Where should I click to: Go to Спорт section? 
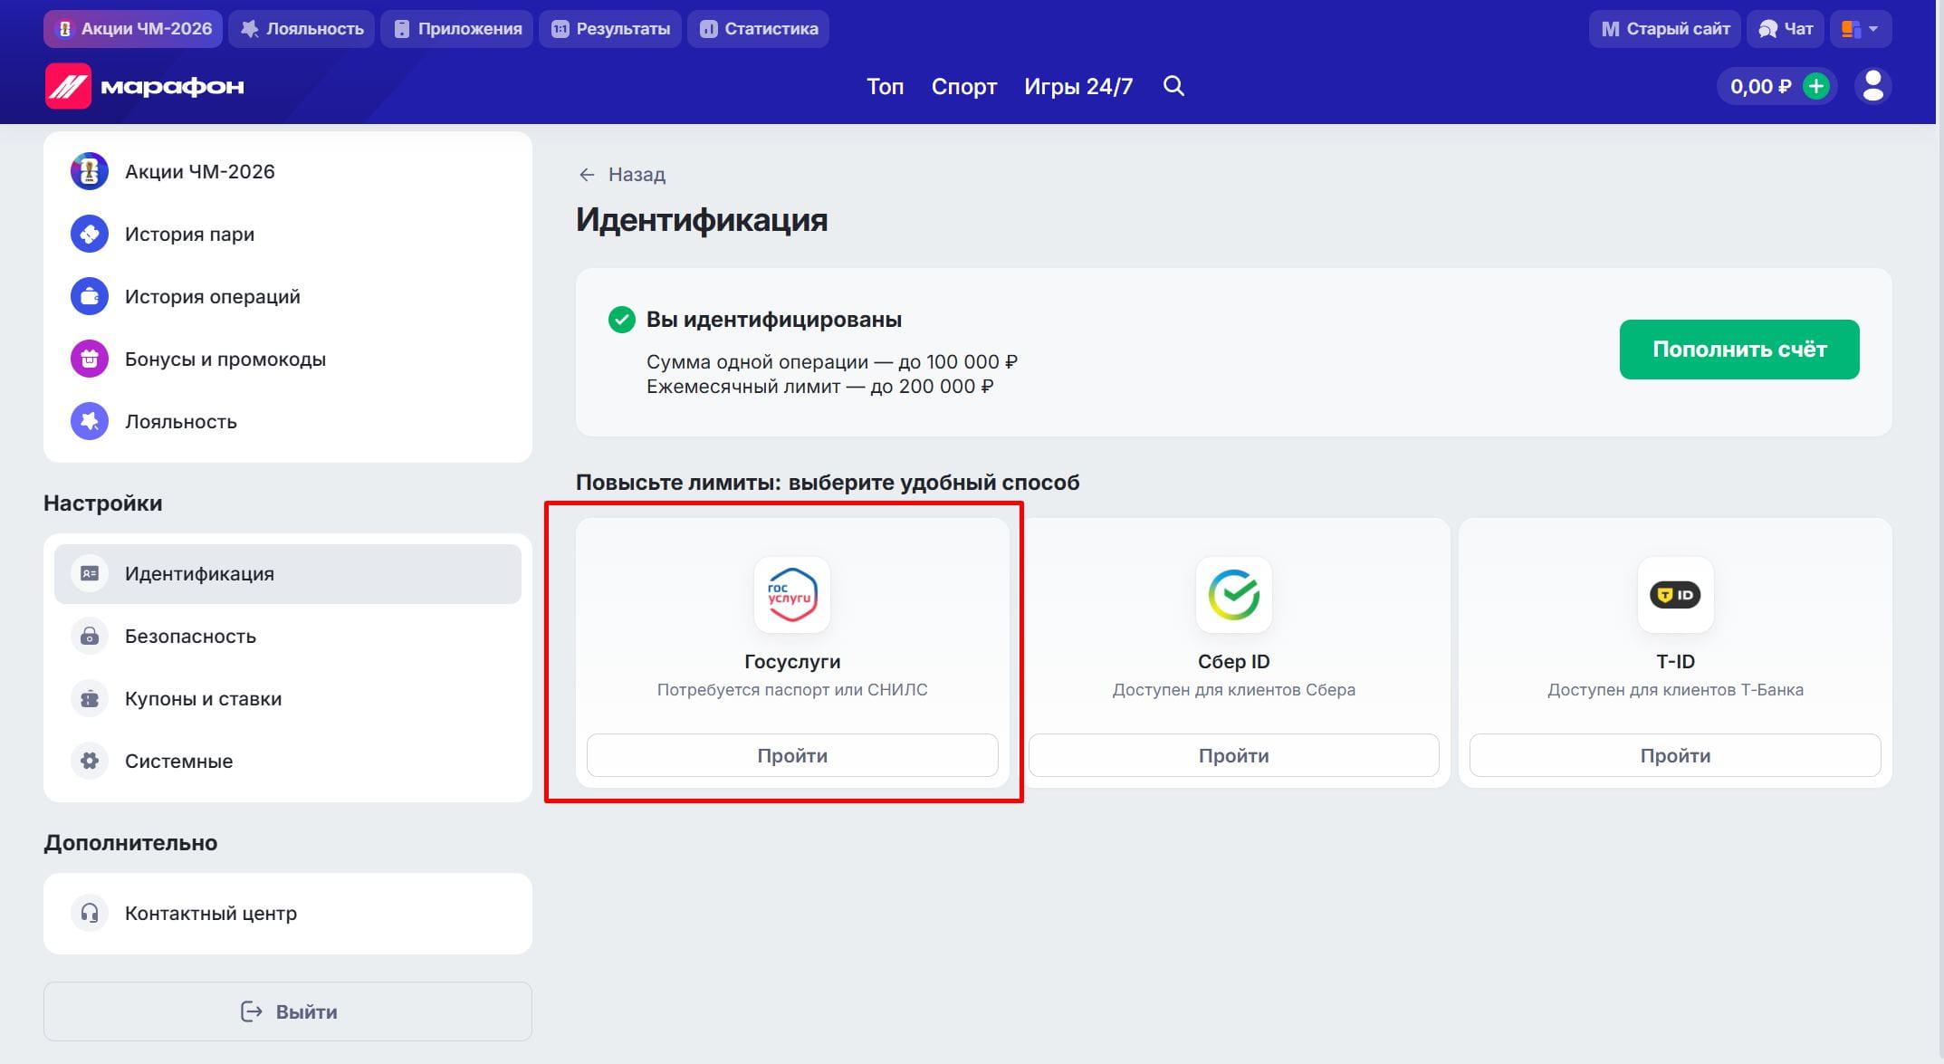964,87
